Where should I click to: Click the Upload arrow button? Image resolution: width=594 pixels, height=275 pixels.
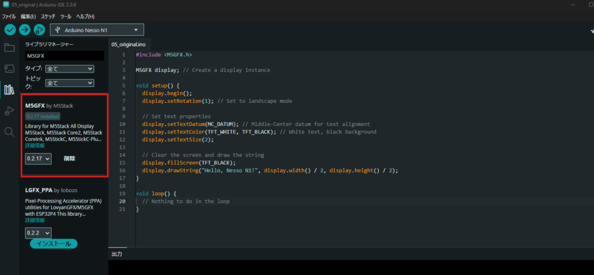tap(25, 30)
